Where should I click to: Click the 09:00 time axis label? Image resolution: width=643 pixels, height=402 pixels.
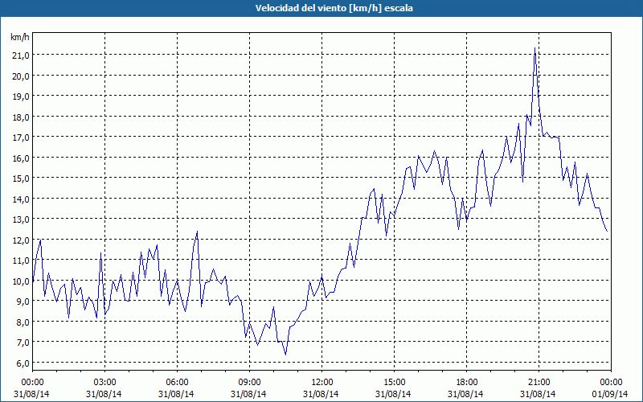(249, 383)
